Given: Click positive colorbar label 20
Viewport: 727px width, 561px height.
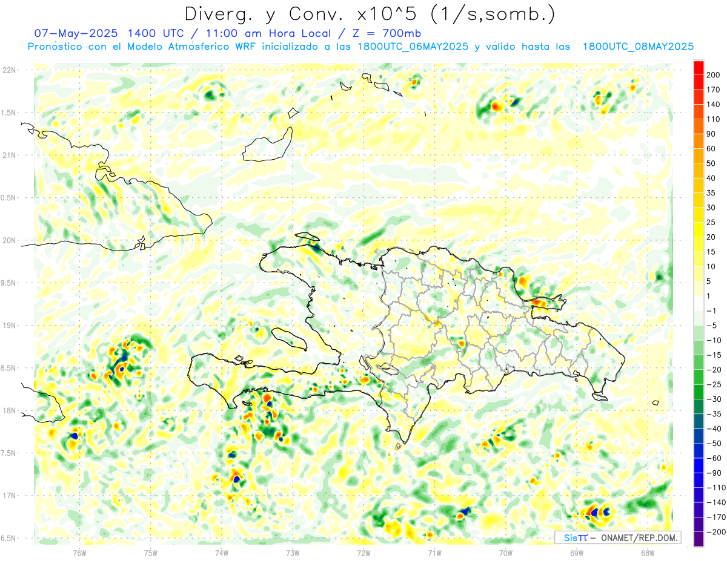Looking at the screenshot, I should (711, 237).
